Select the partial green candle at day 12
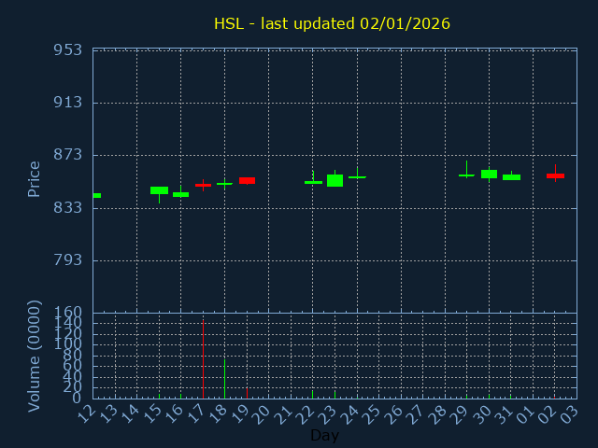This screenshot has width=598, height=448. point(96,195)
